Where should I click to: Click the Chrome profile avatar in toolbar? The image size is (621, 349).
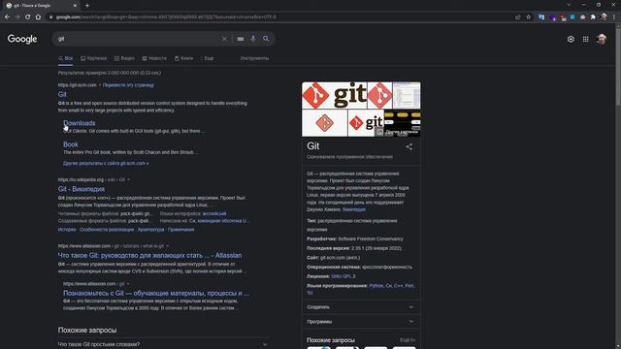pos(604,17)
